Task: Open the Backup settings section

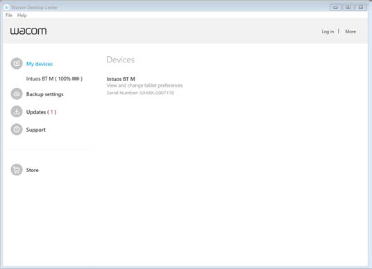Action: click(x=45, y=94)
